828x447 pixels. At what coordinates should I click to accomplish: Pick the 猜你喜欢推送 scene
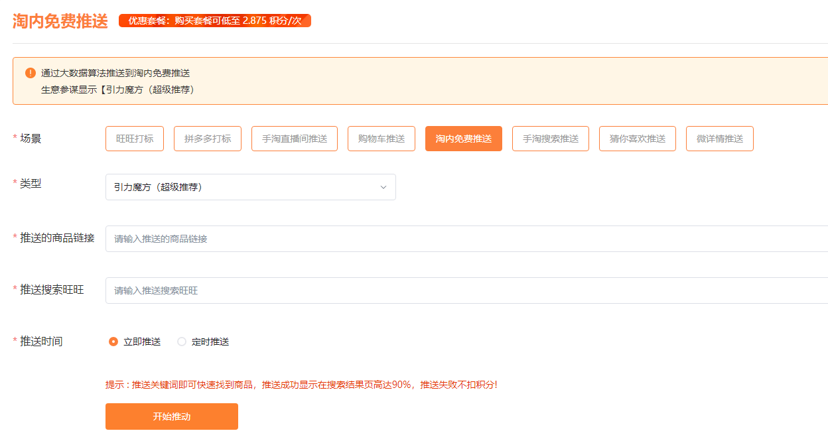pyautogui.click(x=638, y=139)
